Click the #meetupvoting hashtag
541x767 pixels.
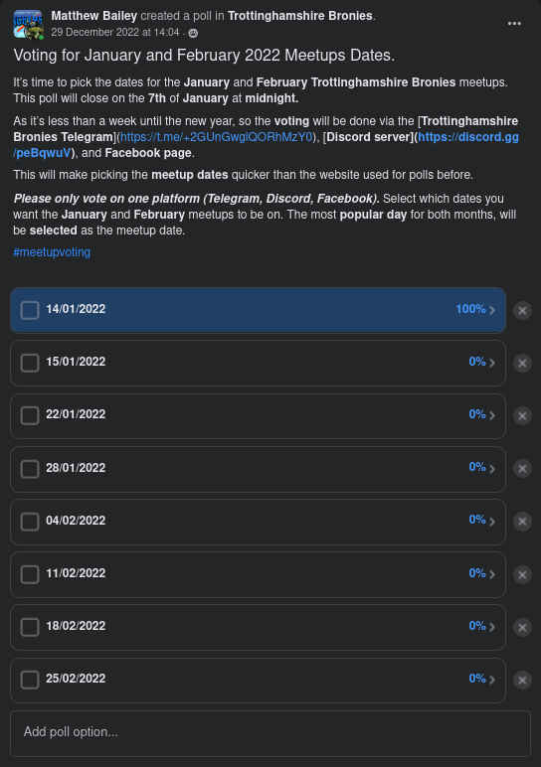click(x=52, y=252)
